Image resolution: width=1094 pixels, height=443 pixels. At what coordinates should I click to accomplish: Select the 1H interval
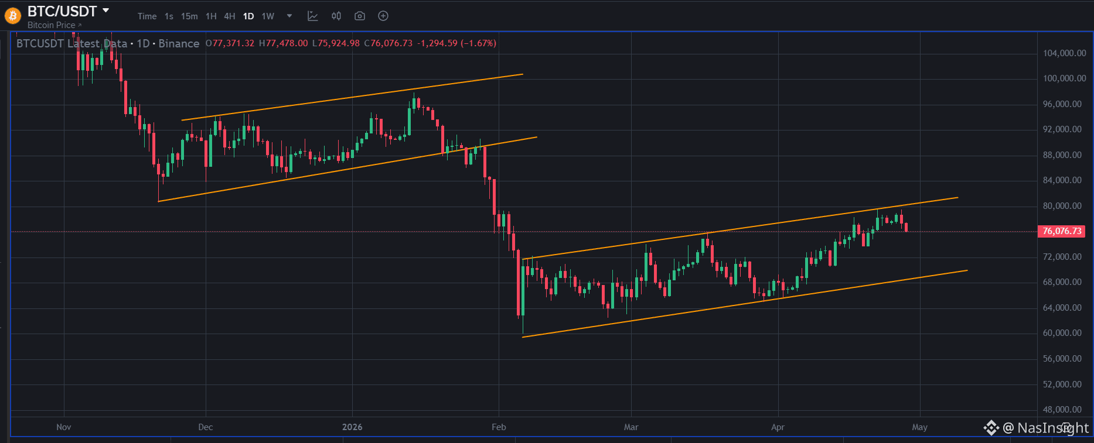(211, 16)
